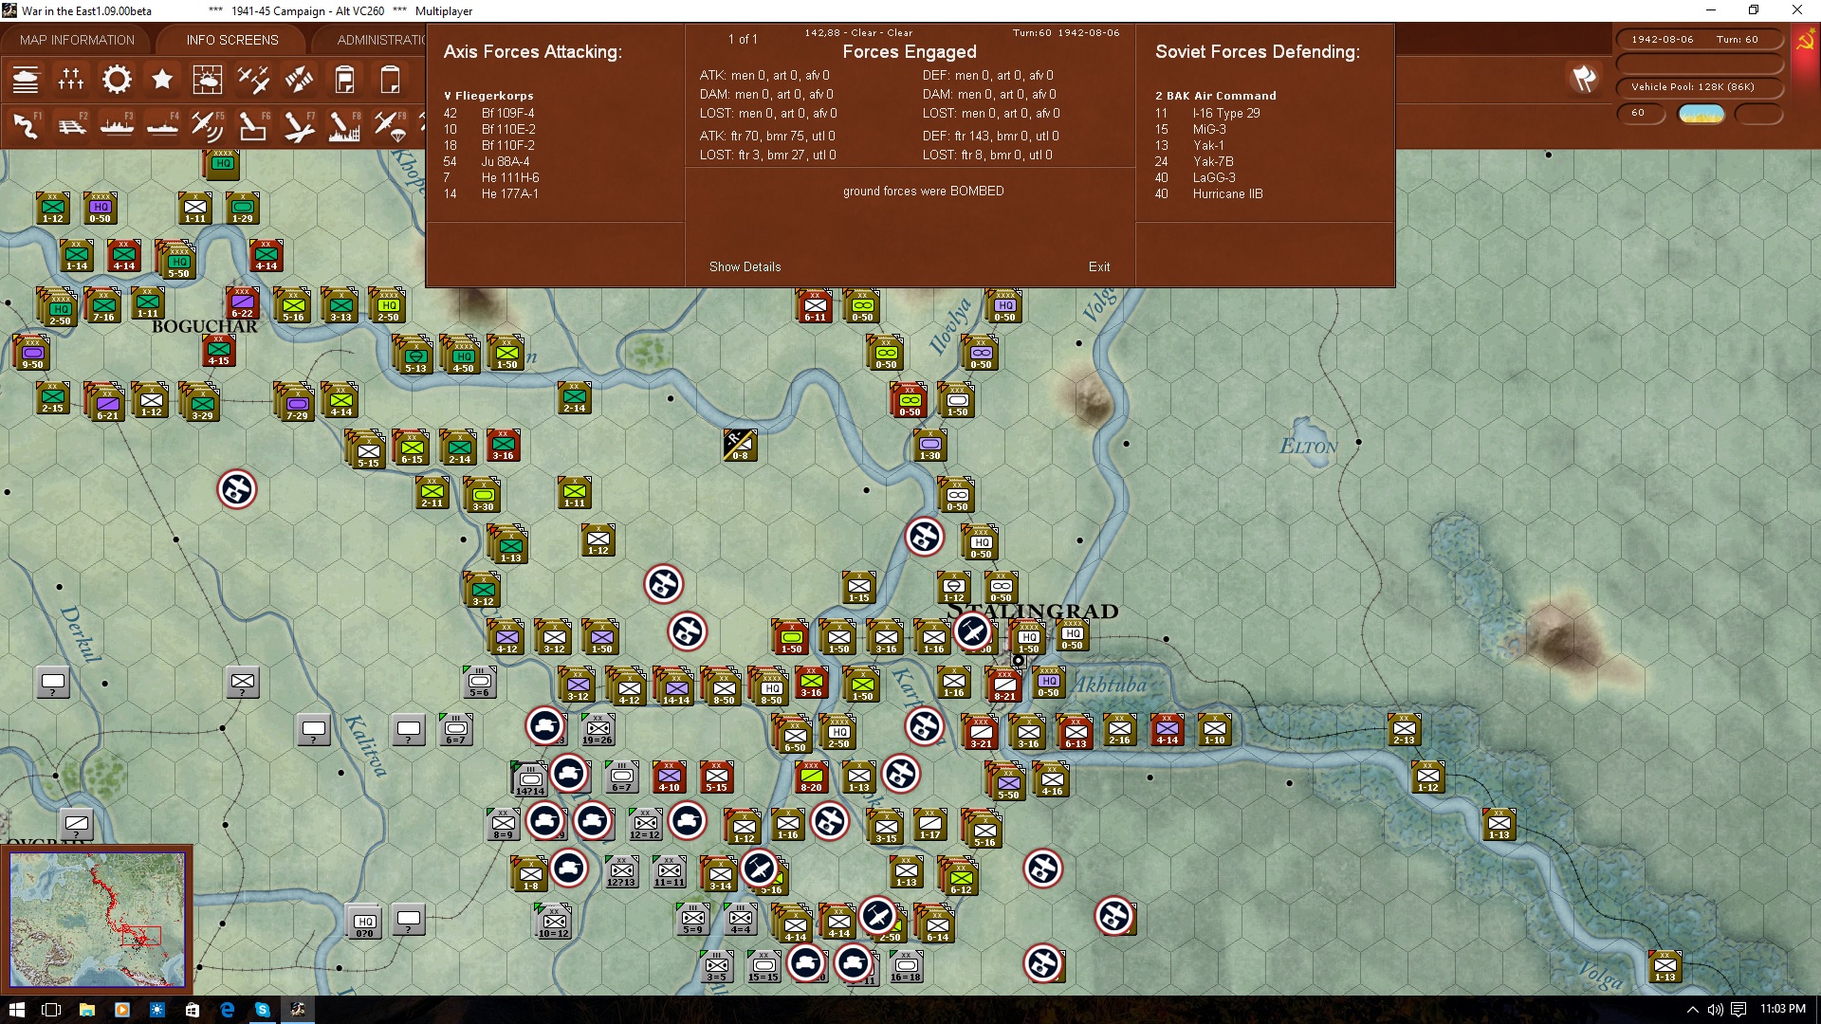Open the clipboard report icon with flag

(344, 80)
